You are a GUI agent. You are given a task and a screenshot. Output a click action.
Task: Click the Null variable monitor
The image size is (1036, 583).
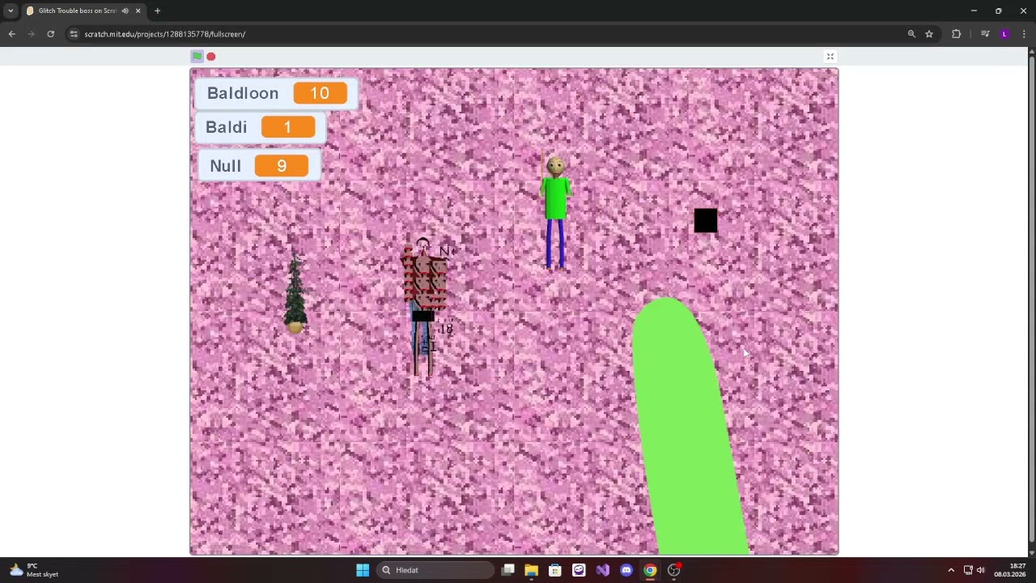pos(258,165)
